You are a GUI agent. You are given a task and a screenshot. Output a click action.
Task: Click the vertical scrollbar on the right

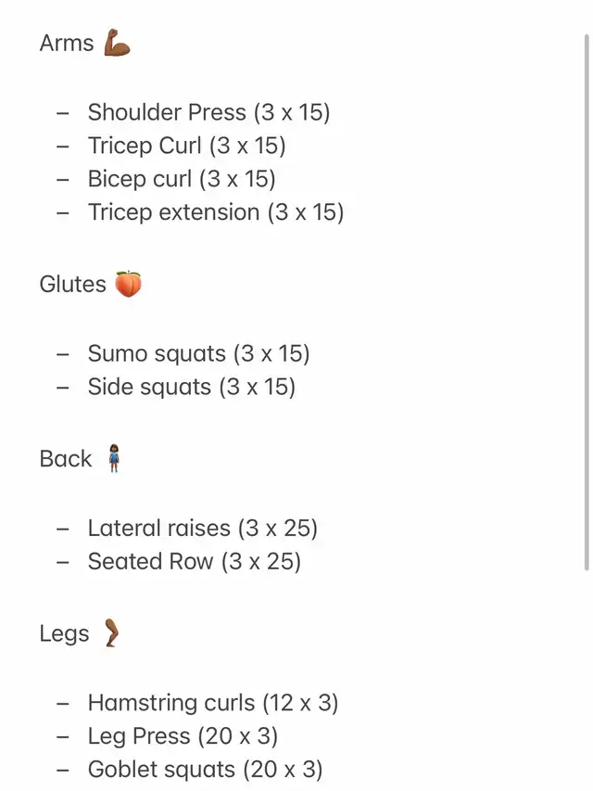click(x=587, y=302)
